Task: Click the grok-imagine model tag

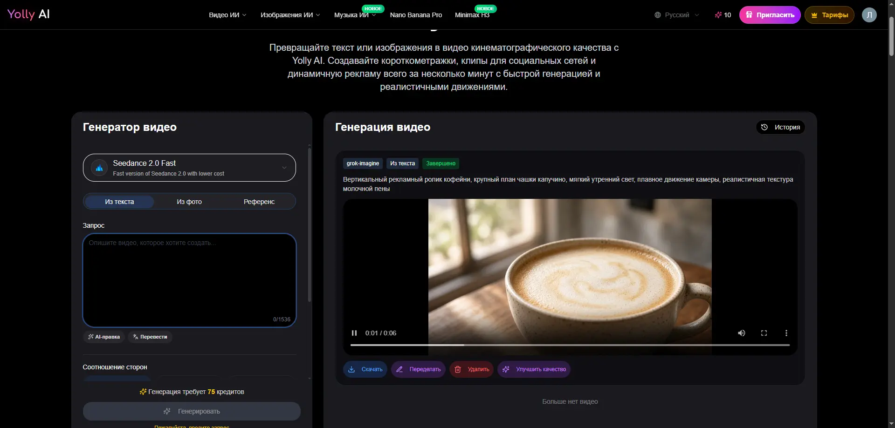Action: point(363,163)
